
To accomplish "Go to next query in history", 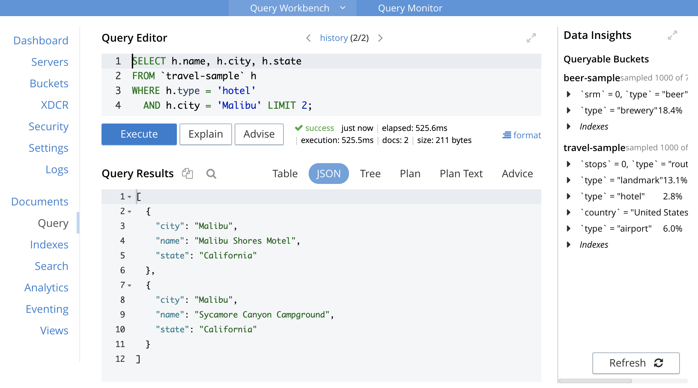I will coord(380,38).
